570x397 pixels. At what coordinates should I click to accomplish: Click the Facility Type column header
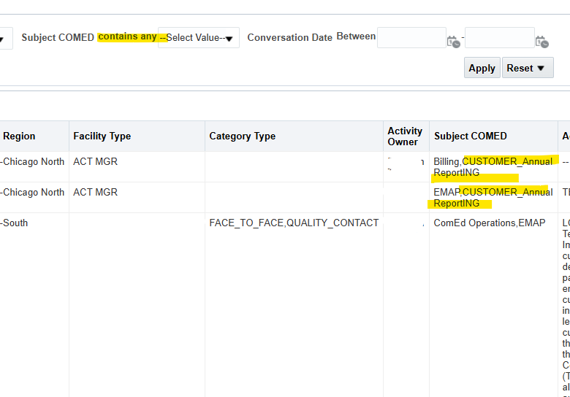tap(137, 136)
